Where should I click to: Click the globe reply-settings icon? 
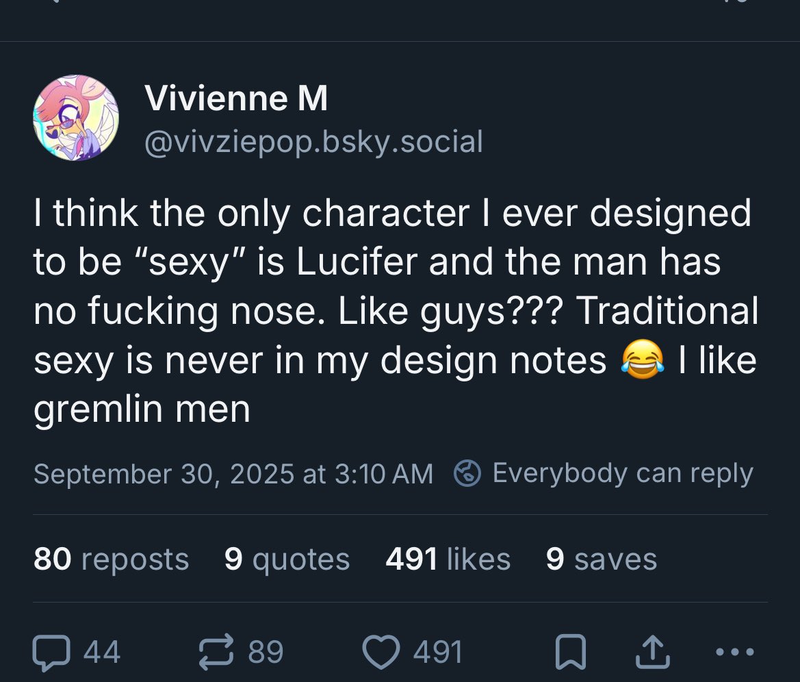[x=468, y=474]
